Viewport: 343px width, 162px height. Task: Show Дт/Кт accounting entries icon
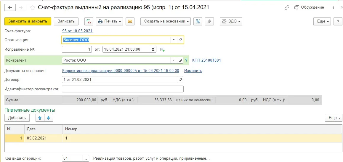(x=89, y=21)
